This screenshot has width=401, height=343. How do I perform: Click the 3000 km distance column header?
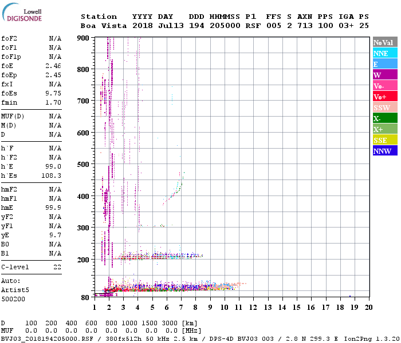[x=170, y=323]
